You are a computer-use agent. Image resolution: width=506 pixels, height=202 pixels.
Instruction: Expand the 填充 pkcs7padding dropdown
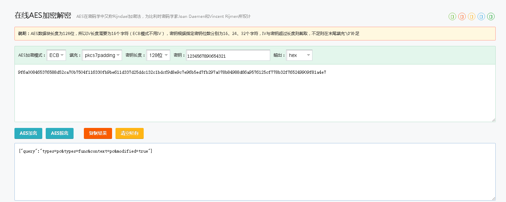tap(102, 55)
